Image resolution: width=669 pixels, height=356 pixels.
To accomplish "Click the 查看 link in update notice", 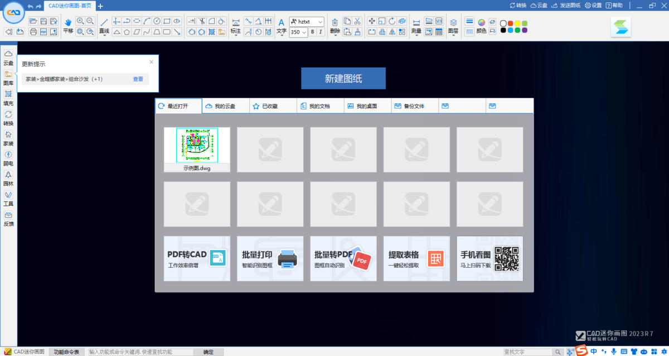I will click(138, 79).
